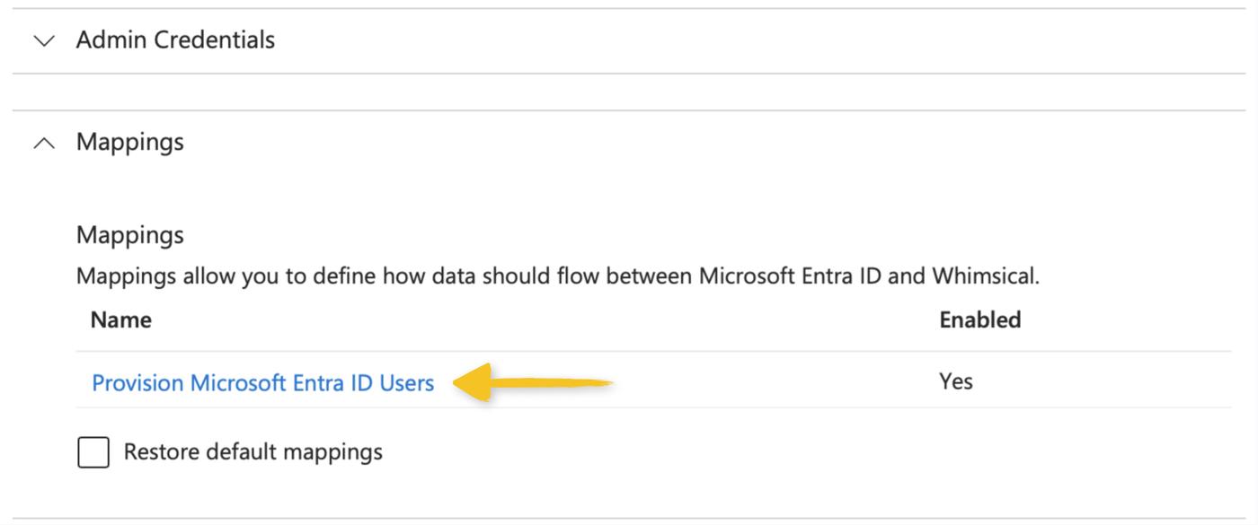This screenshot has height=525, width=1258.
Task: Open Provision Microsoft Entra ID Users link
Action: pyautogui.click(x=262, y=383)
